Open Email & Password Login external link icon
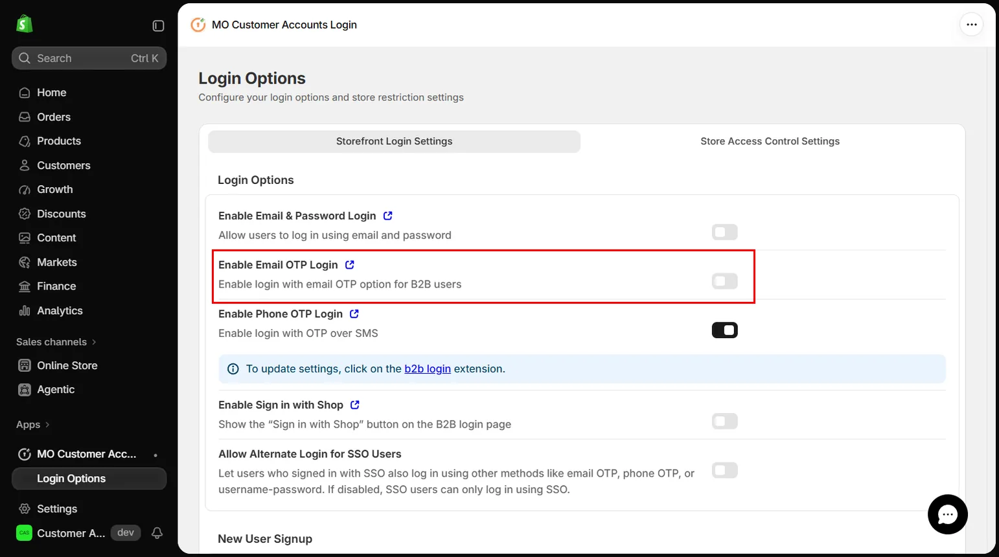Screen dimensions: 999x557 [388, 216]
